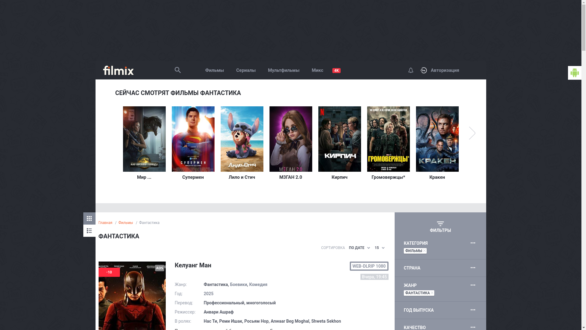
Task: Click the Кракен title text
Action: (437, 177)
